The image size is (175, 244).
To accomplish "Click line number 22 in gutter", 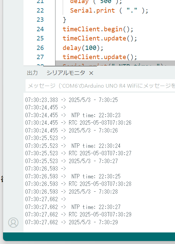I will point(40,11).
